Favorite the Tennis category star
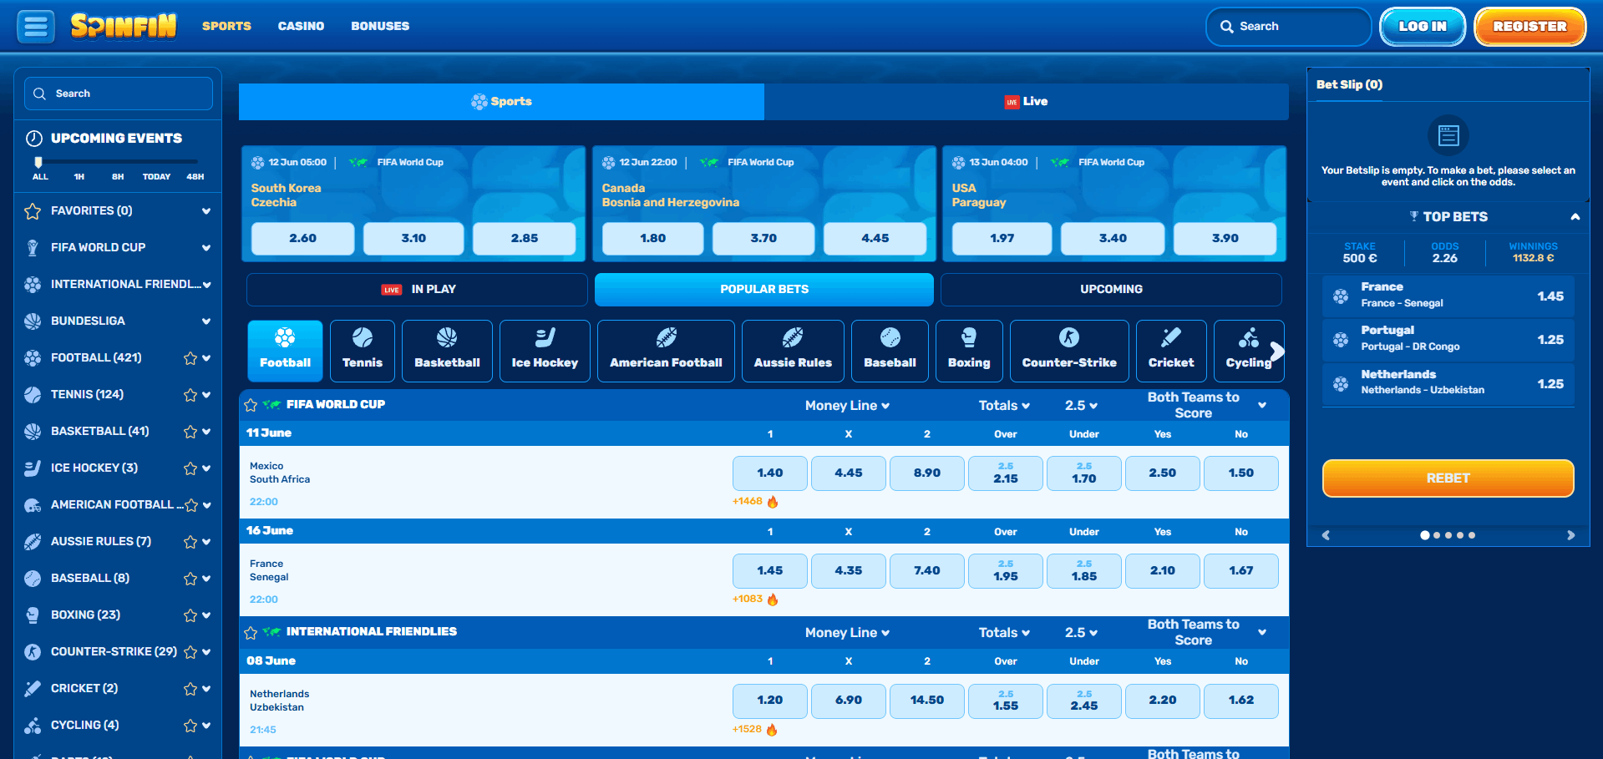The height and width of the screenshot is (759, 1603). (x=190, y=395)
